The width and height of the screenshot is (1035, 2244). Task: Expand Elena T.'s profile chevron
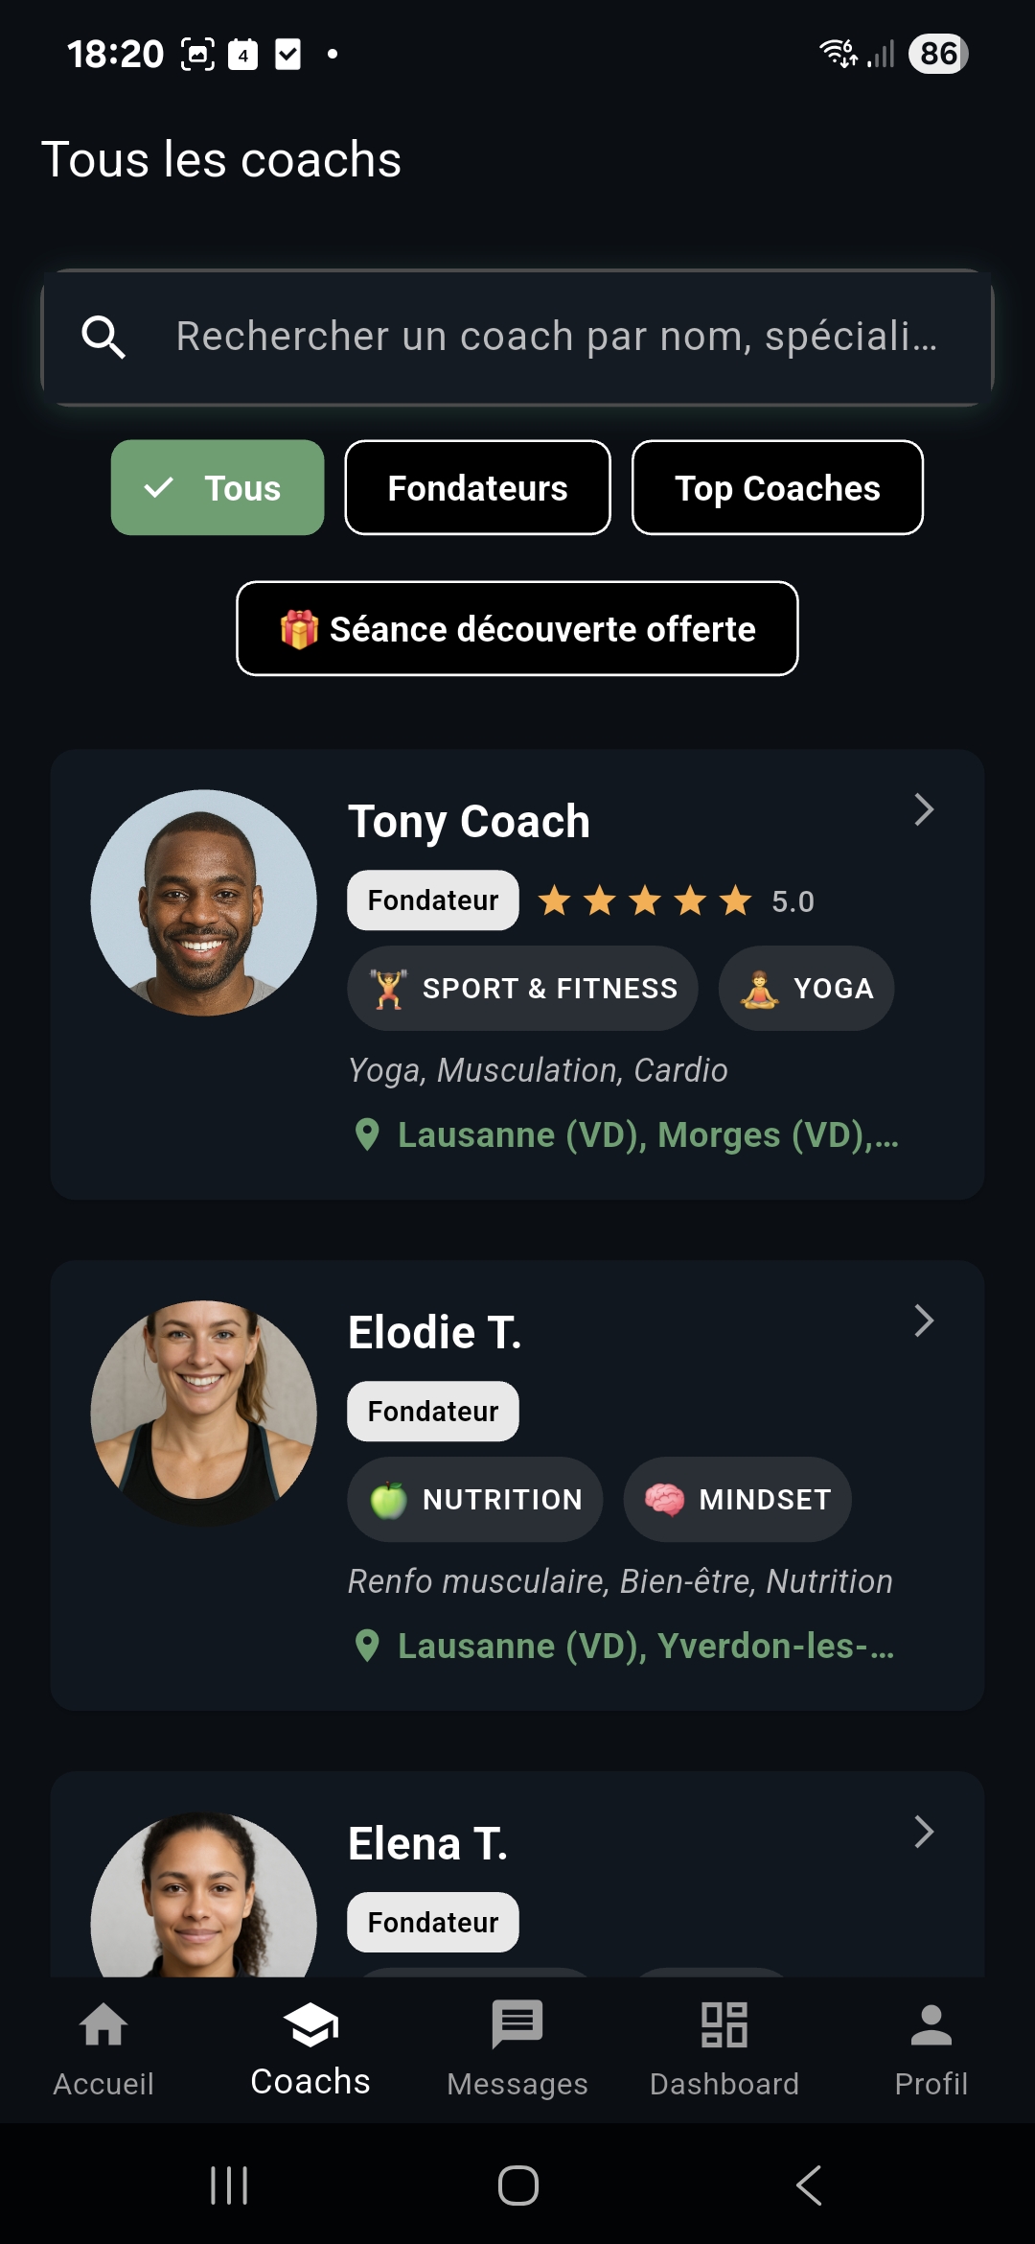tap(924, 1832)
